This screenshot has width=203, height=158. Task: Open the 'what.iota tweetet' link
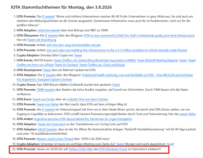[x=49, y=30]
